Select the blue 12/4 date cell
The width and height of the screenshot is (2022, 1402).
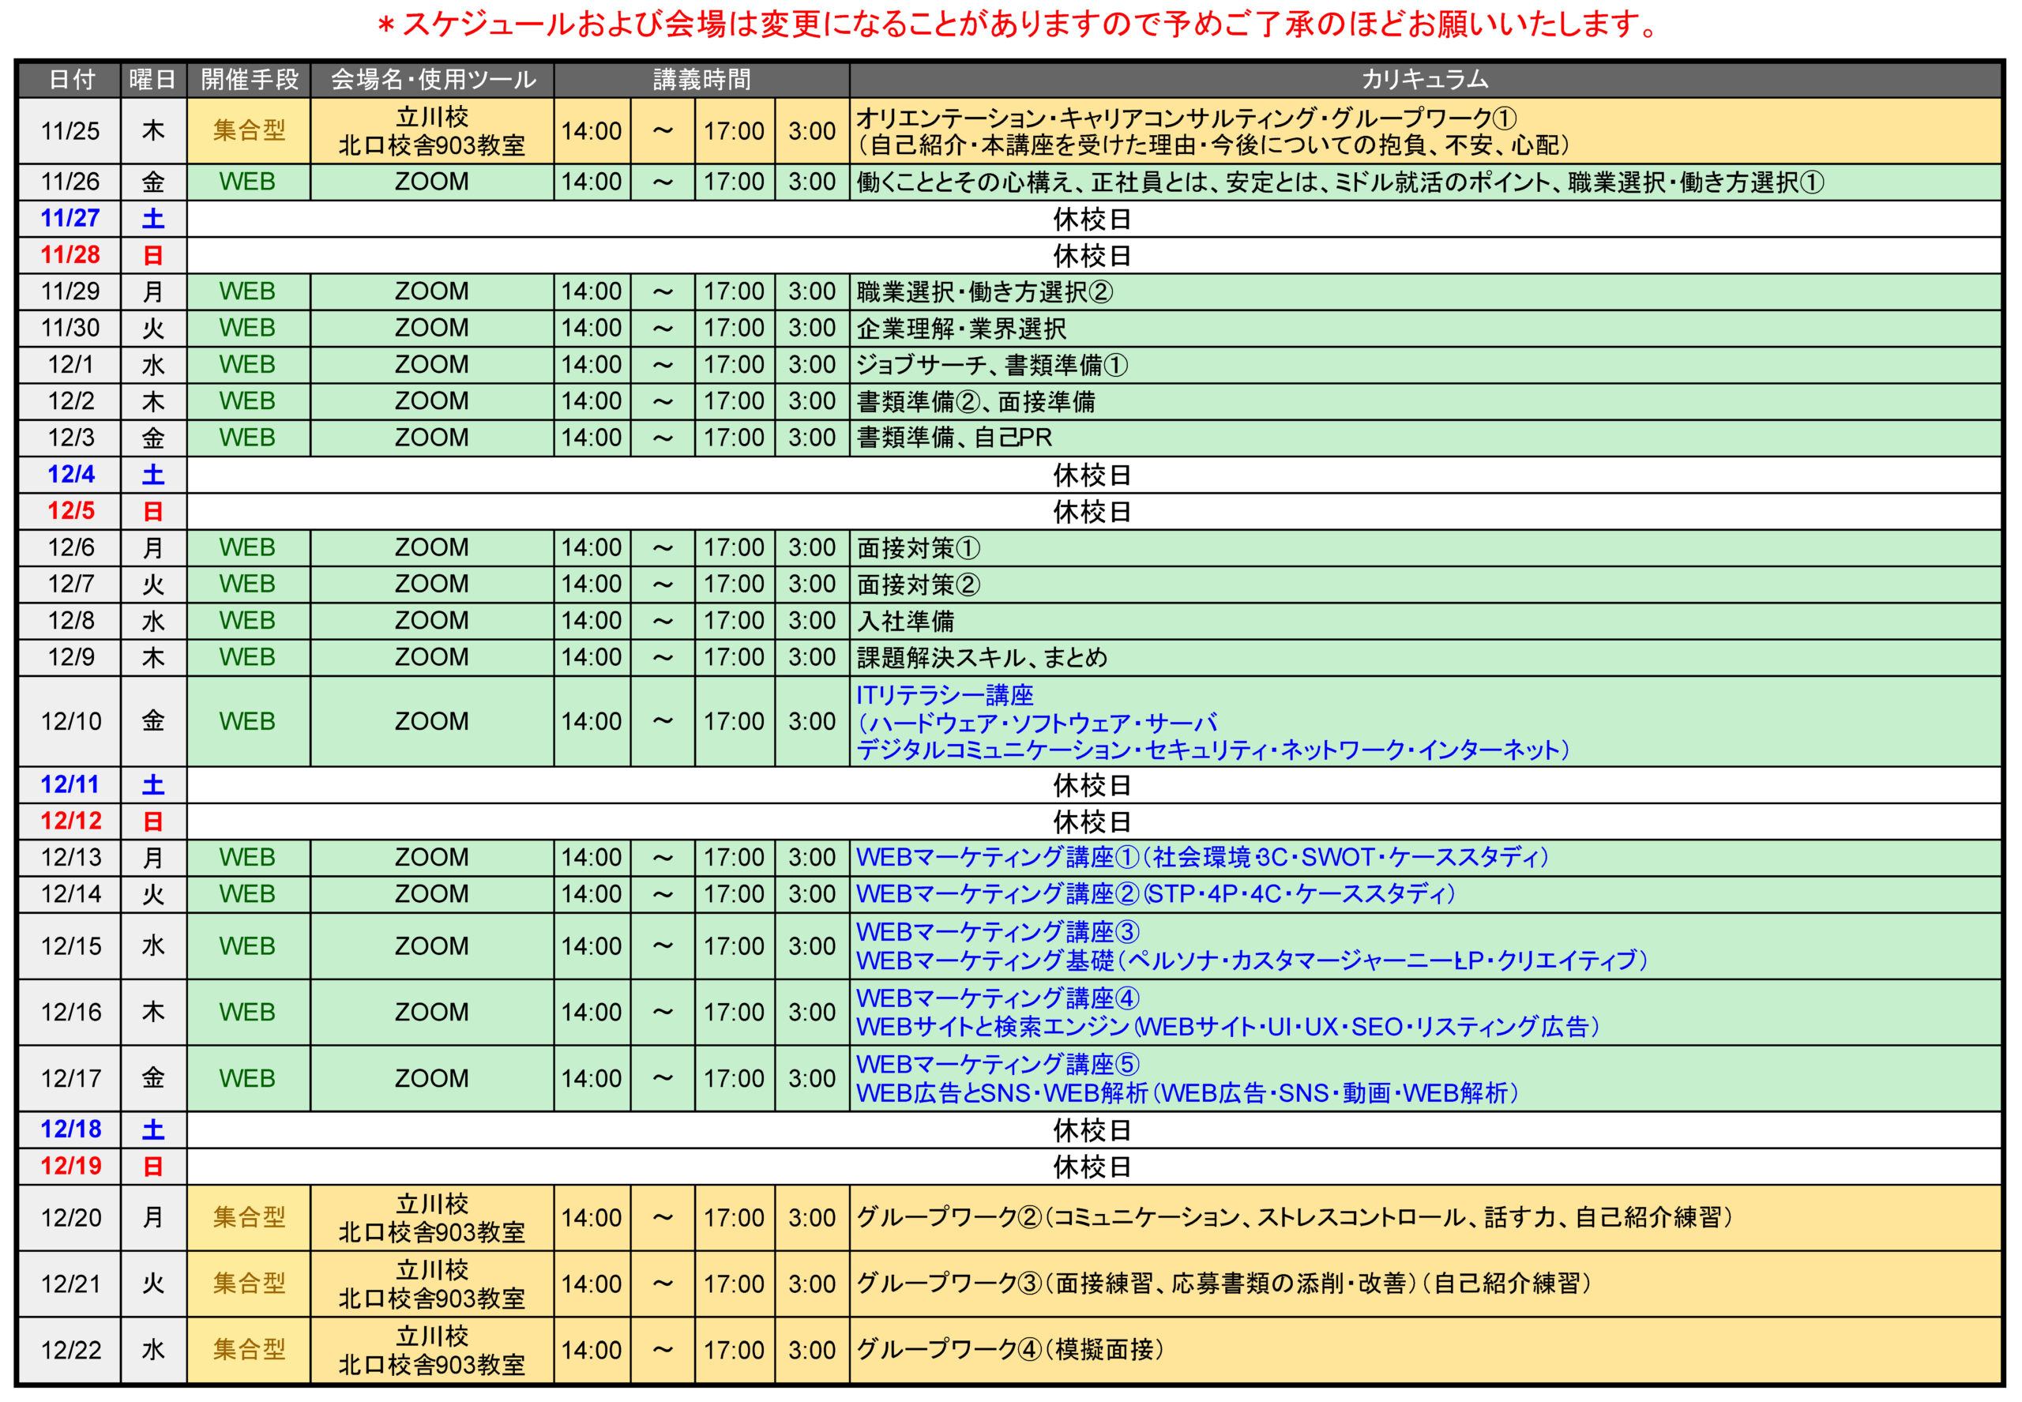point(70,475)
